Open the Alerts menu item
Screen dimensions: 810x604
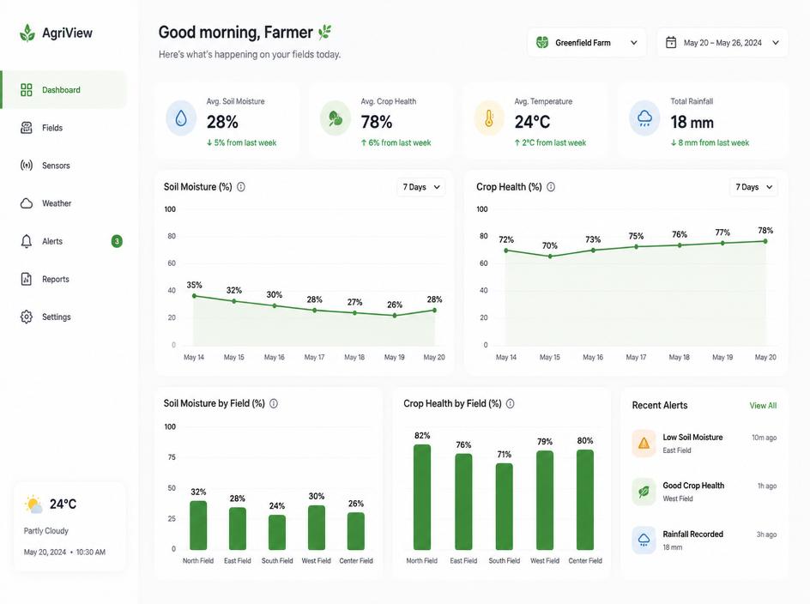(64, 241)
